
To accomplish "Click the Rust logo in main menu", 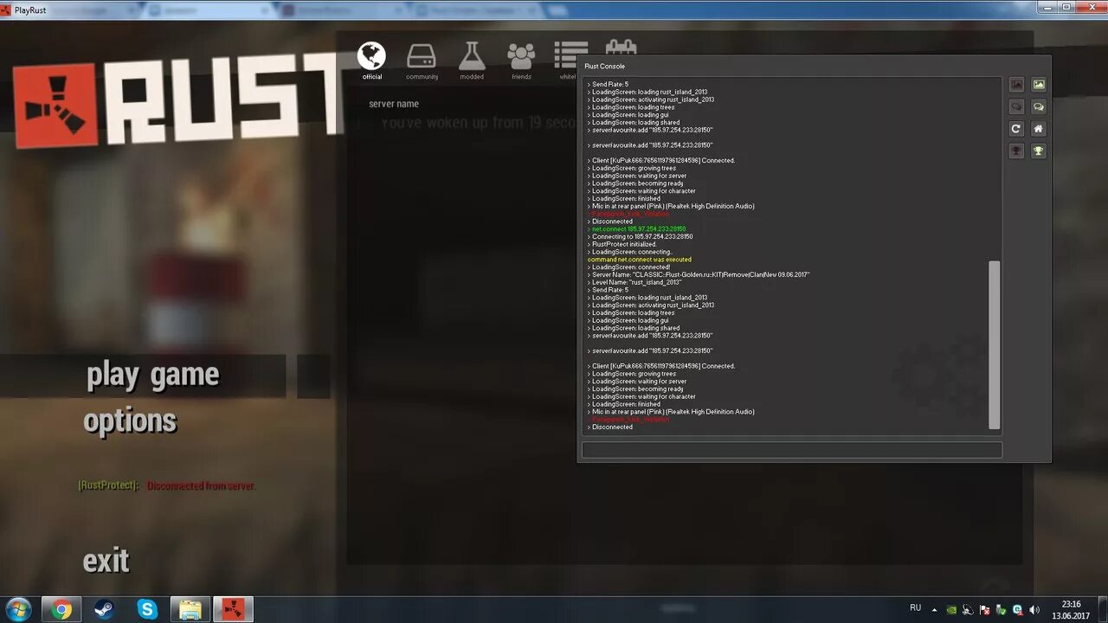I will pos(177,102).
